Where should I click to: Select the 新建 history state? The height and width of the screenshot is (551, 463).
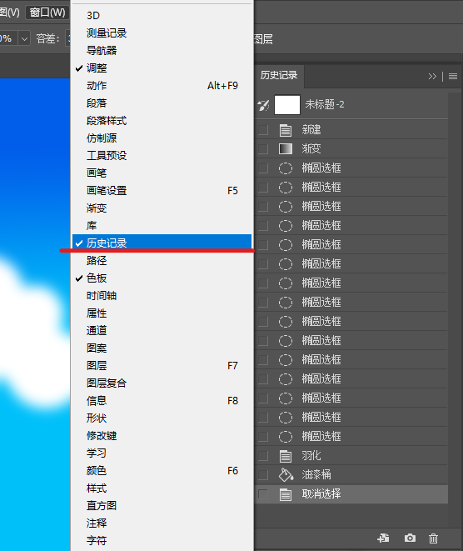[351, 130]
